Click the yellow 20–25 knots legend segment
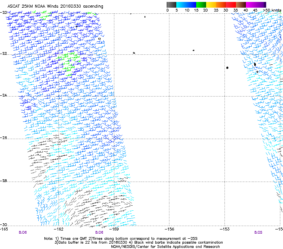This screenshot has height=249, width=283. tap(211, 5)
